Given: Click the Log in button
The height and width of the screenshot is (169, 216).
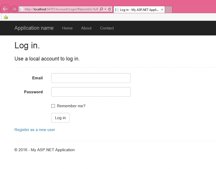Looking at the screenshot, I should 60,118.
